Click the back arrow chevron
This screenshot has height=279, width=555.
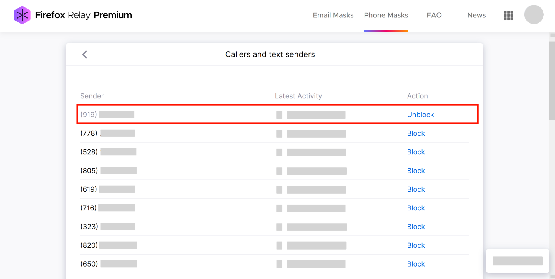tap(84, 54)
